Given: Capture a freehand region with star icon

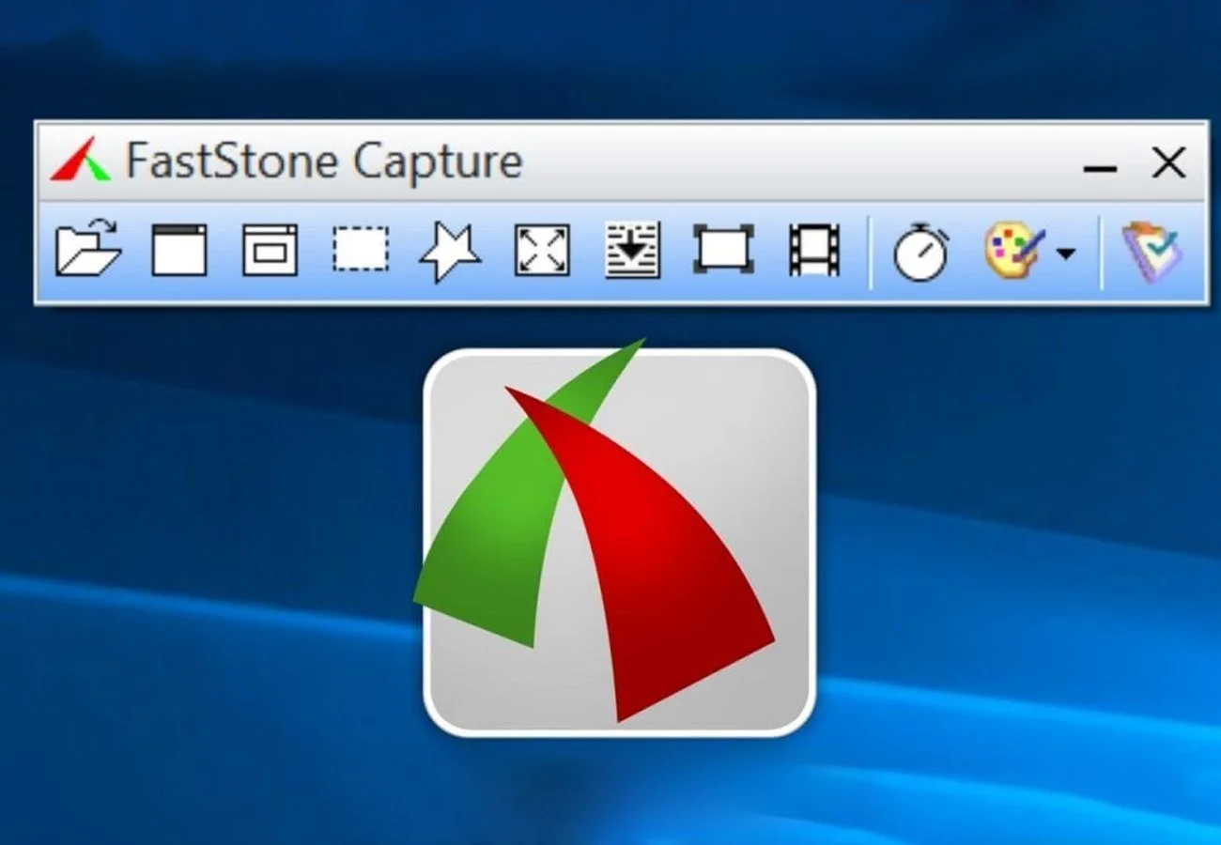Looking at the screenshot, I should [451, 253].
